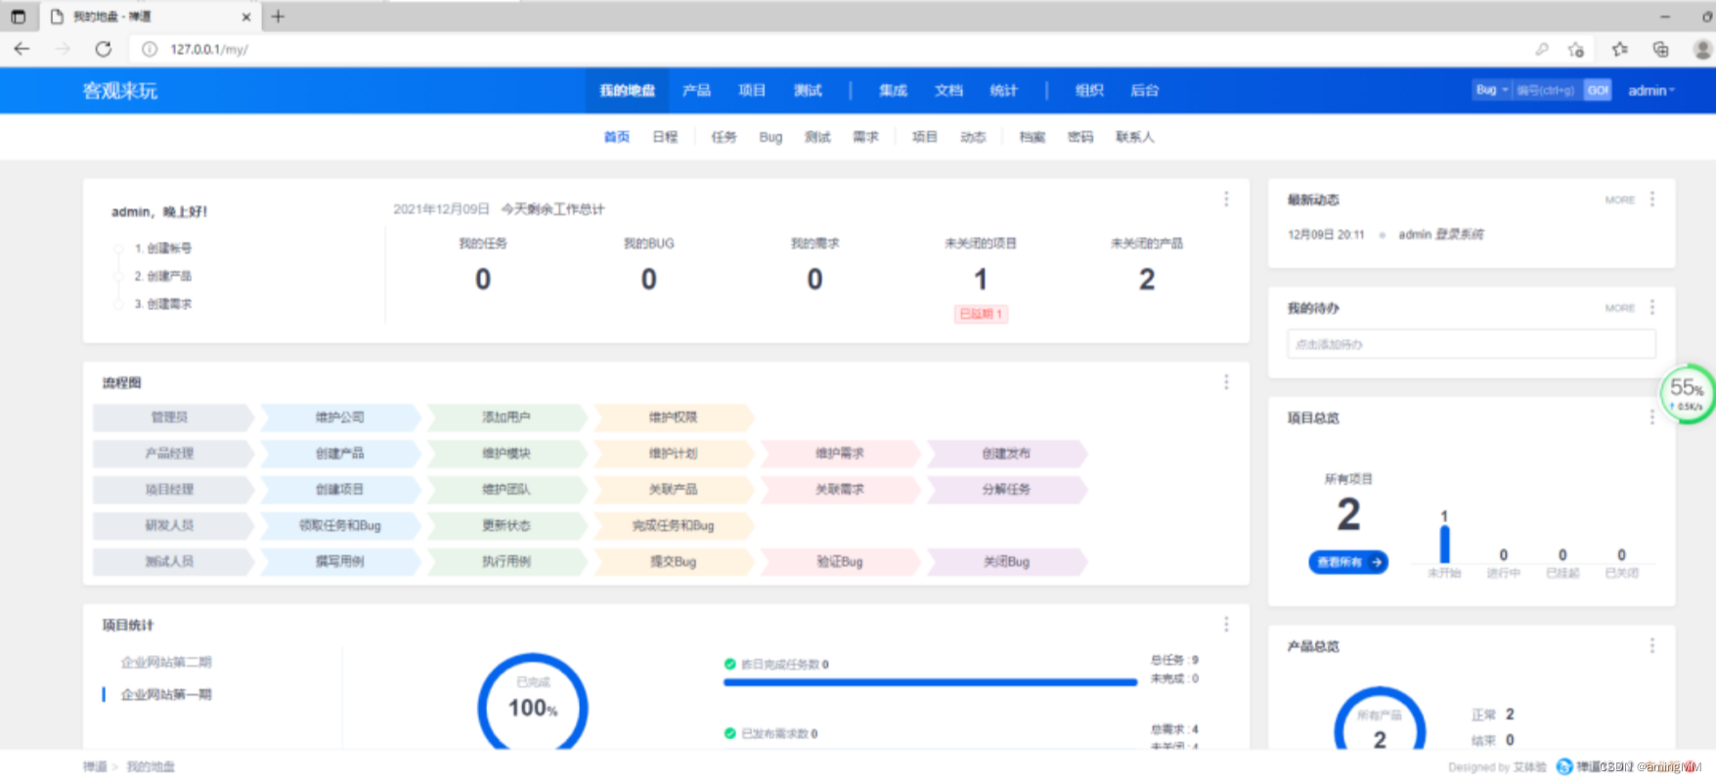Open the favorites star icon in toolbar

(1620, 49)
